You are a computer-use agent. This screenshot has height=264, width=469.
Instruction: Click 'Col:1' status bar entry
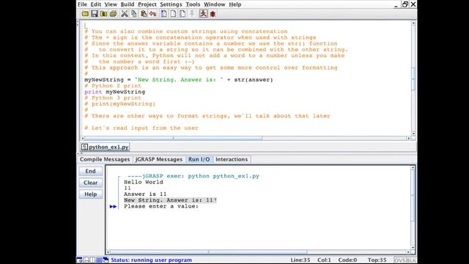(324, 260)
